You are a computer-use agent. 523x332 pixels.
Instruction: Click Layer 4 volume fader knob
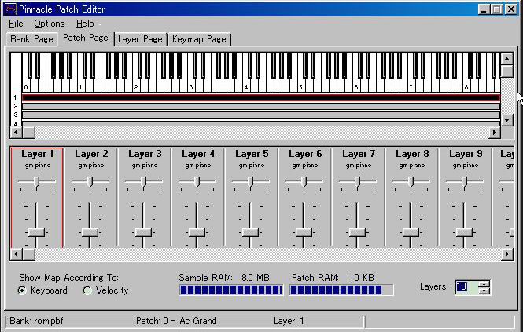(197, 232)
